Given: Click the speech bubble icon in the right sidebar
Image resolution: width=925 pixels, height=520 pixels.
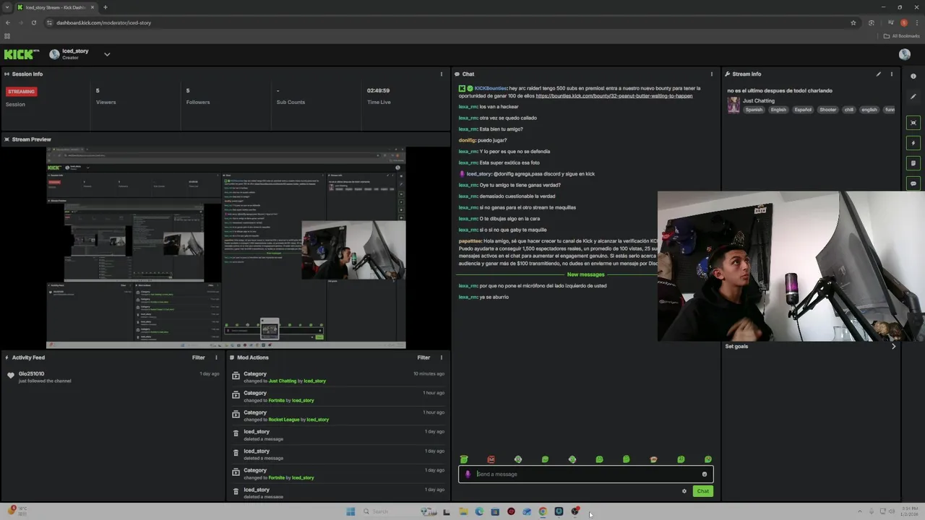Looking at the screenshot, I should pyautogui.click(x=913, y=183).
